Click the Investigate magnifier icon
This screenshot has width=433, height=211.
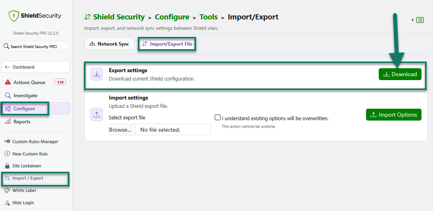click(x=8, y=96)
